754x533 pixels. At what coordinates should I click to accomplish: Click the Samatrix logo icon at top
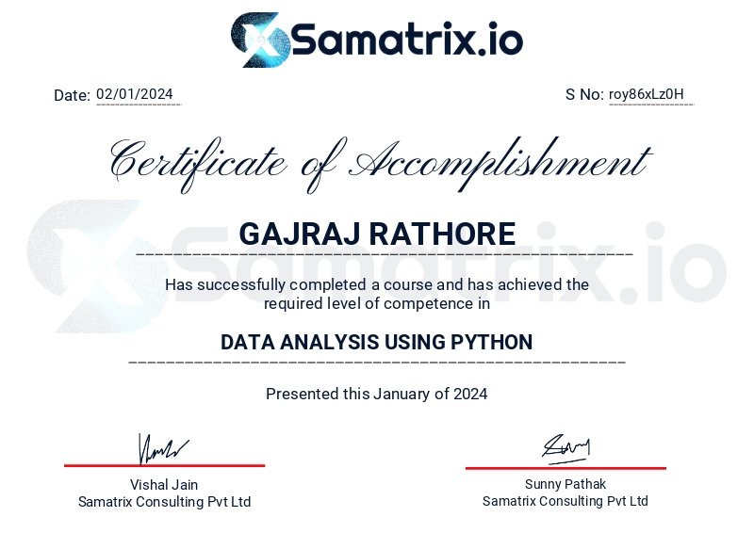tap(259, 40)
